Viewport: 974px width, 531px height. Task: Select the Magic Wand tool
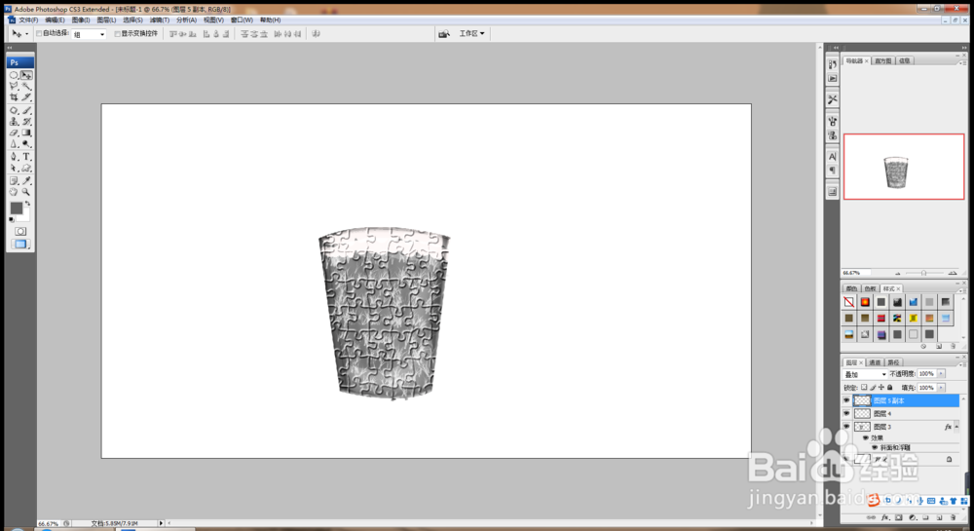[26, 87]
